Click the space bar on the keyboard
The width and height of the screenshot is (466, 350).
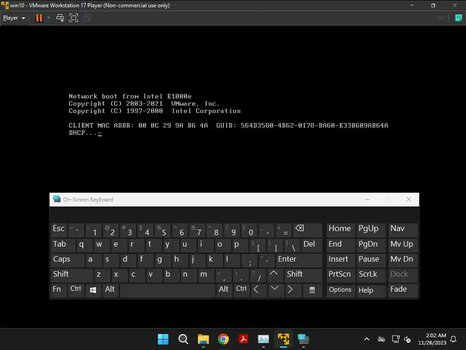pos(167,290)
